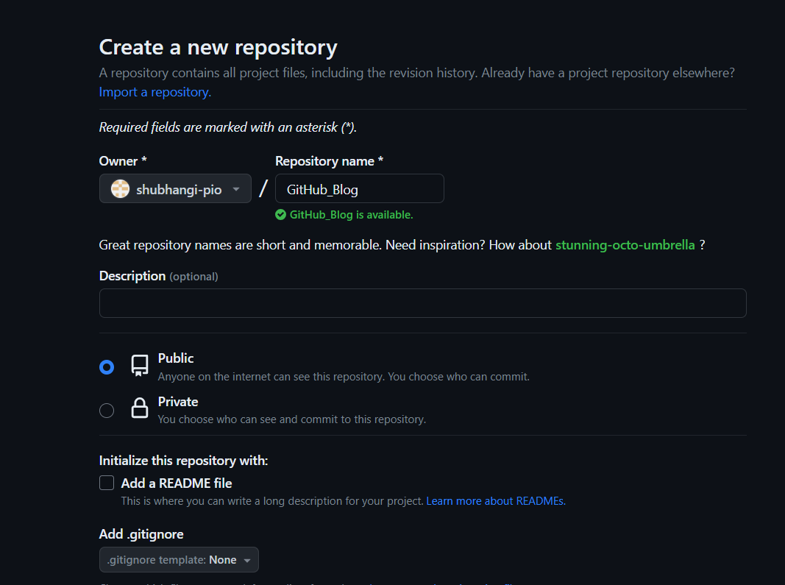Click the green availability checkmark icon
785x585 pixels.
tap(280, 215)
